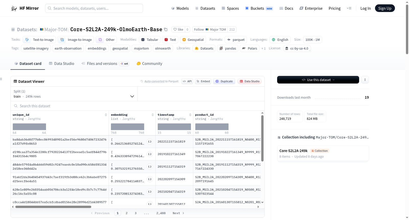
Task: Select the satellite-imagery tag
Action: coord(36,48)
